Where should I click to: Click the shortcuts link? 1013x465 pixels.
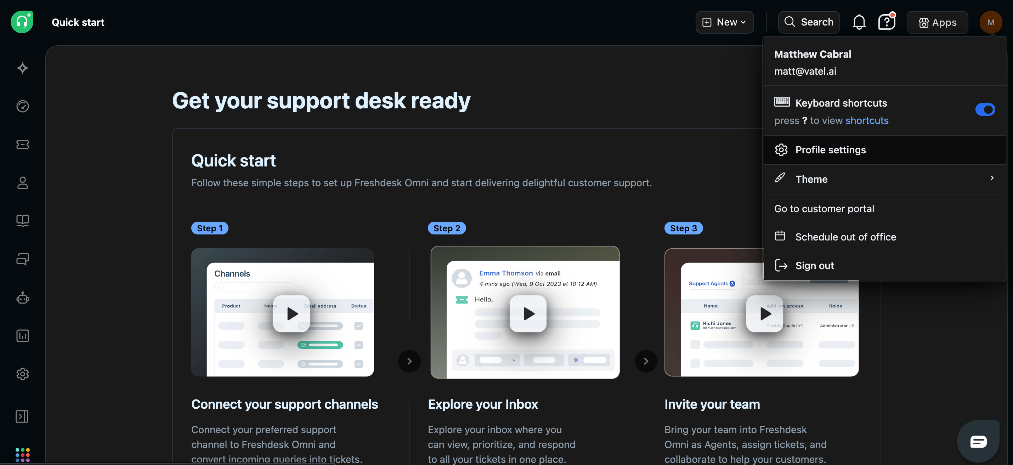pyautogui.click(x=867, y=120)
